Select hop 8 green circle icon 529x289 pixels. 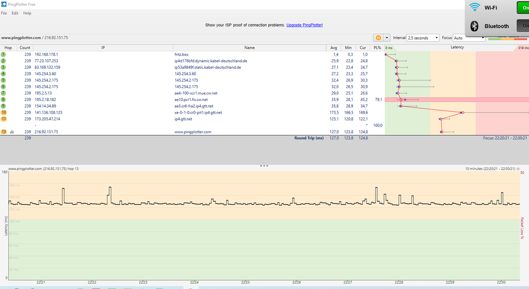(3, 99)
